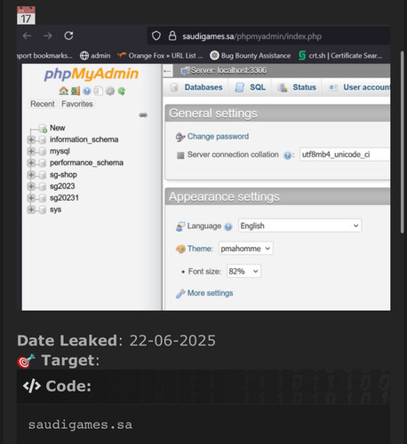Click the shield tracking protection icon
Image resolution: width=407 pixels, height=444 pixels.
(156, 36)
